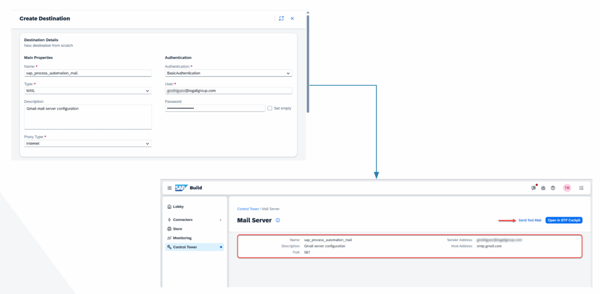Click the Send Test Mail link
The height and width of the screenshot is (294, 600).
point(530,220)
